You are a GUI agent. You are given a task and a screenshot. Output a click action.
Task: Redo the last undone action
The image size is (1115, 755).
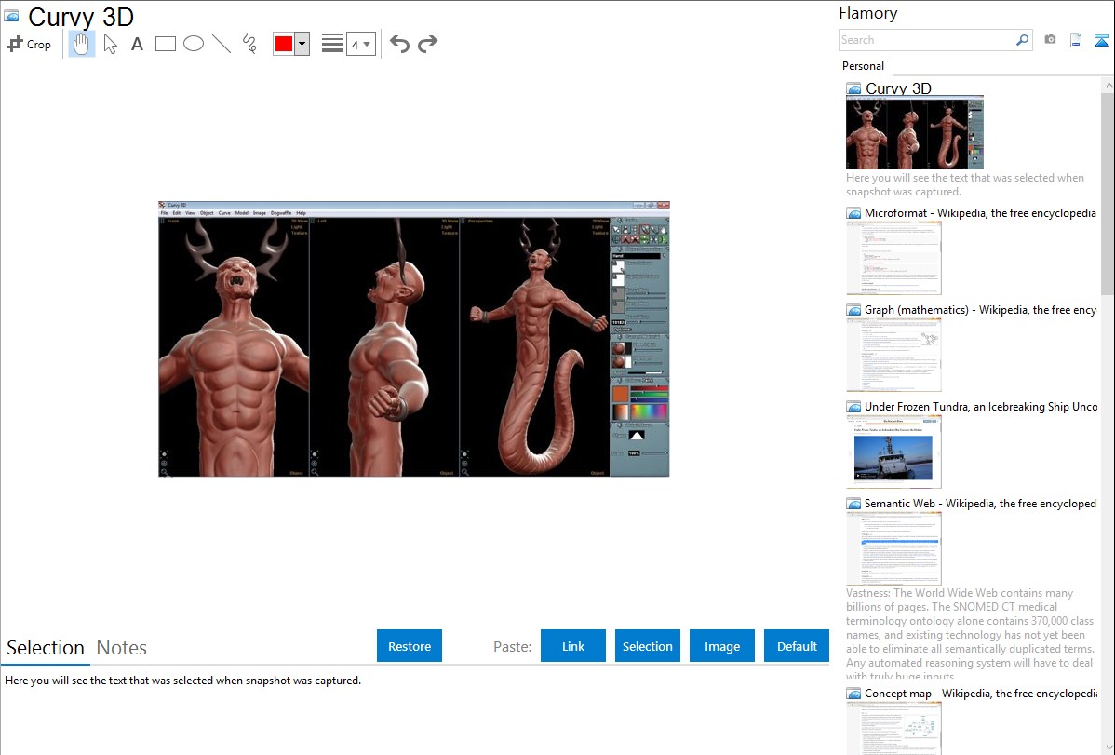(428, 44)
